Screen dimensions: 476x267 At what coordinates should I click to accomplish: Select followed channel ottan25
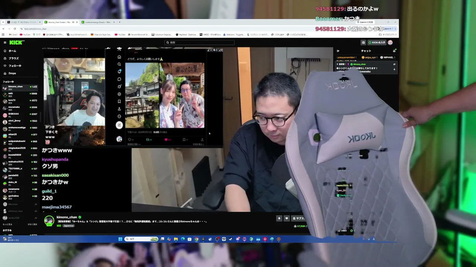coord(20,135)
